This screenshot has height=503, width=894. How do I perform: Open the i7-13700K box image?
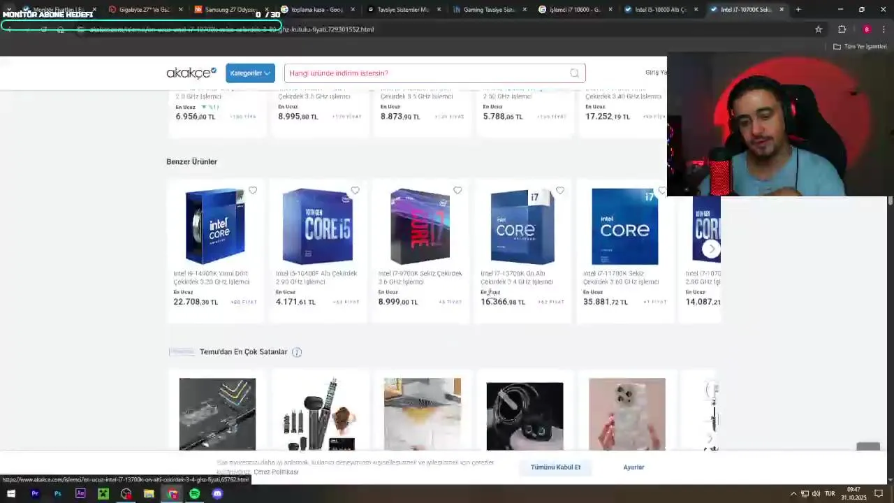click(522, 226)
